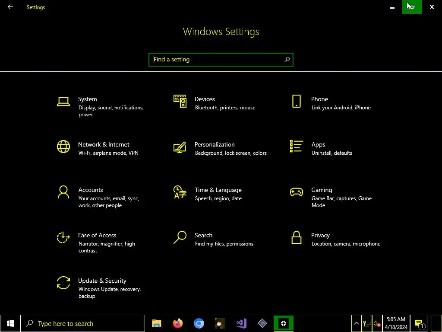Open the network tray icon

coord(367,324)
